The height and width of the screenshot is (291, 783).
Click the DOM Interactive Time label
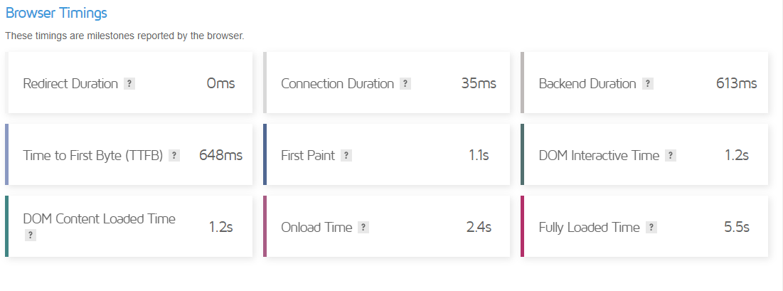tap(599, 156)
